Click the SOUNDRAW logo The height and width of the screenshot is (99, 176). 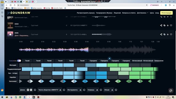19,13
